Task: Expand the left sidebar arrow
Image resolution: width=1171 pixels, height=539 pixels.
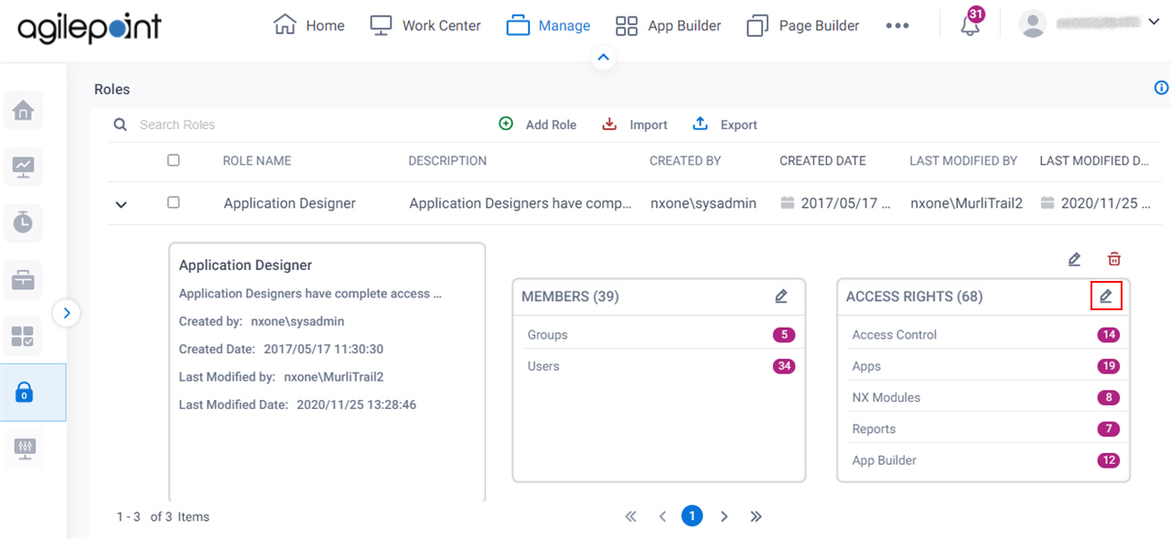Action: coord(66,313)
